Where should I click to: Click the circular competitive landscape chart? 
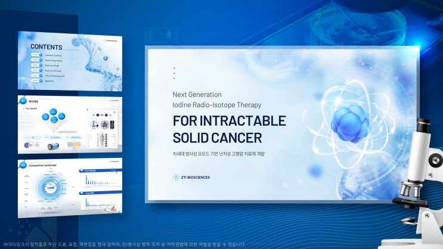tap(49, 188)
